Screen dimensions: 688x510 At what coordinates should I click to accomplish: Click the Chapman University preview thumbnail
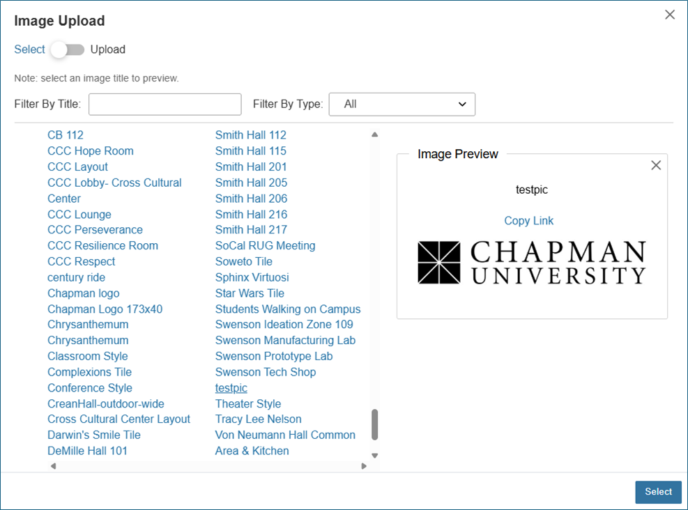(x=532, y=261)
